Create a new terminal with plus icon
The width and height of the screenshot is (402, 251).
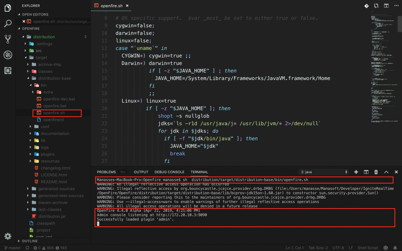[356, 172]
